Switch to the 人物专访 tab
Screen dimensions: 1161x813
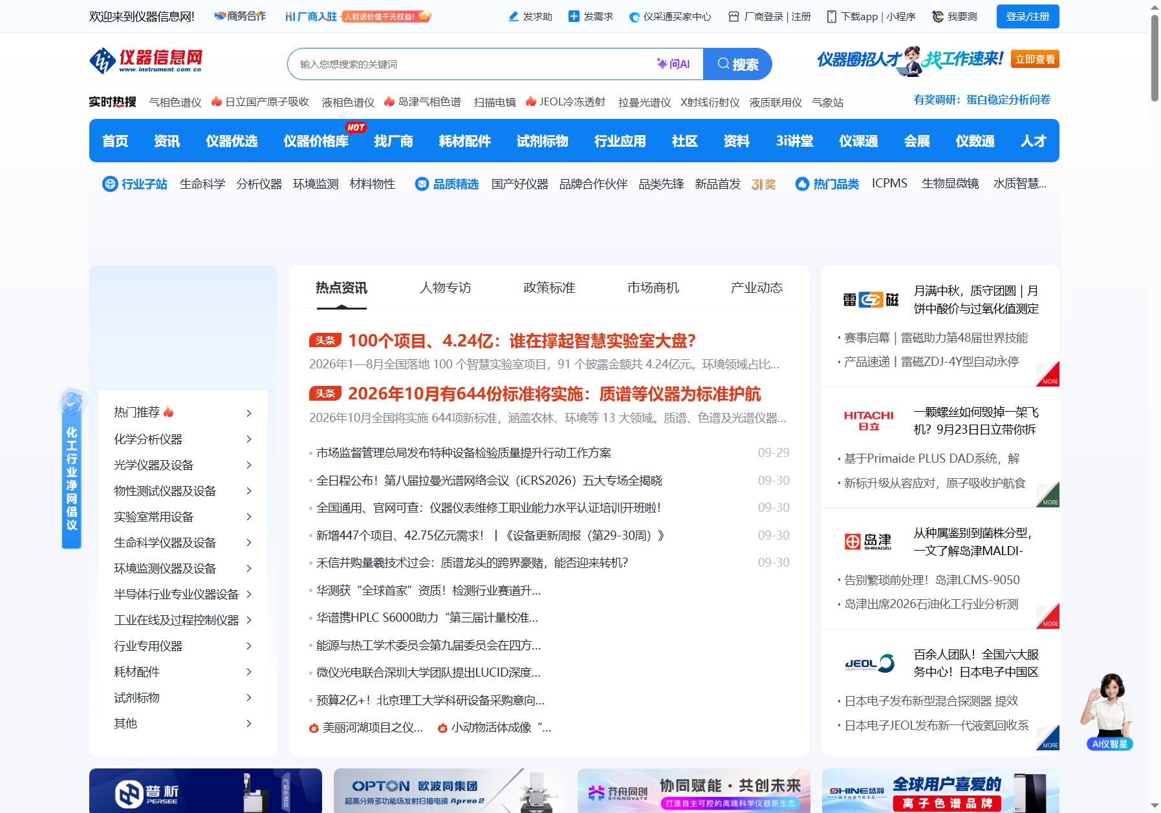[445, 288]
